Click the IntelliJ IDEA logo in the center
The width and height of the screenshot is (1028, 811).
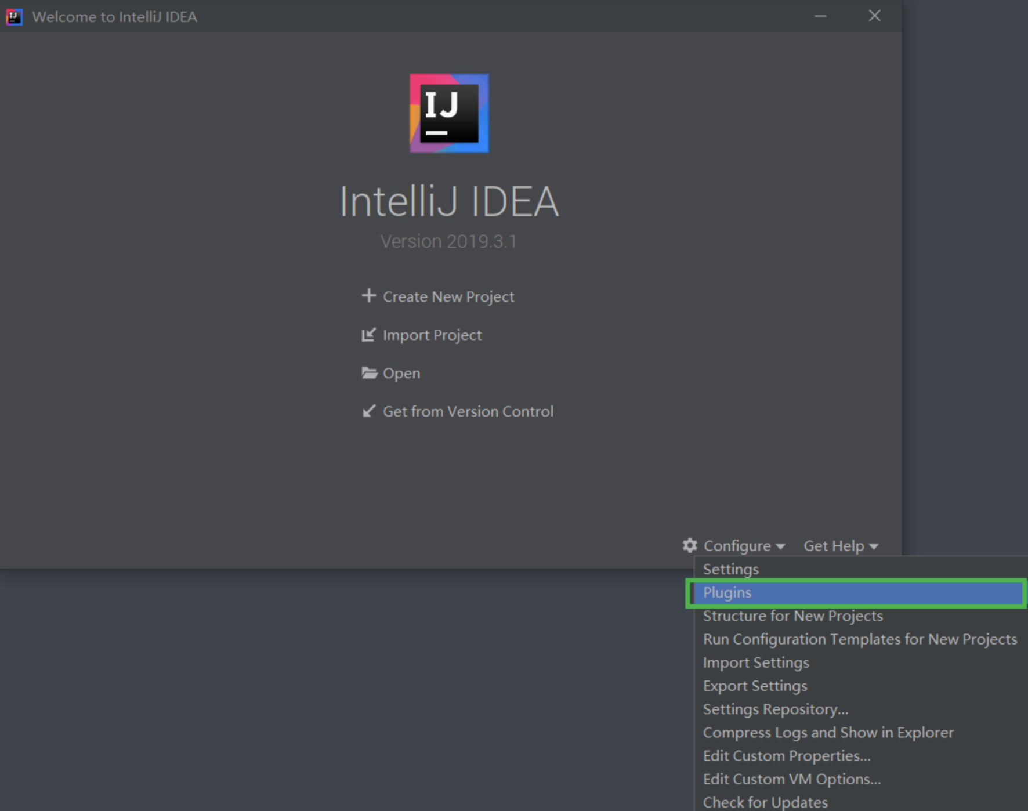coord(449,113)
